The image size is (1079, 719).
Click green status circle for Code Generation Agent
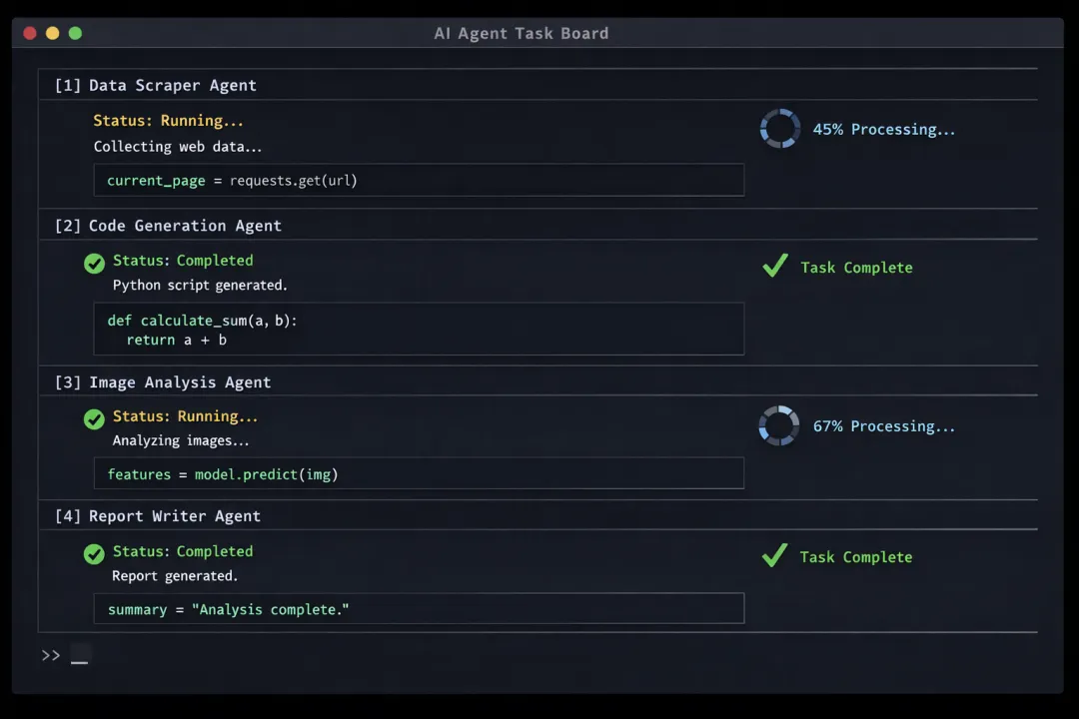pos(94,263)
